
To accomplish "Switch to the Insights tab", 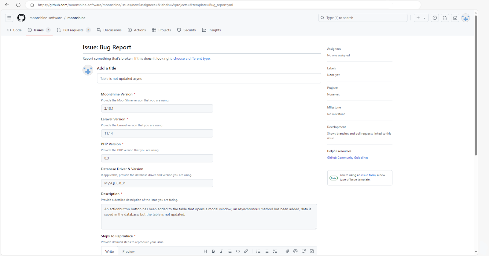I will (x=211, y=30).
